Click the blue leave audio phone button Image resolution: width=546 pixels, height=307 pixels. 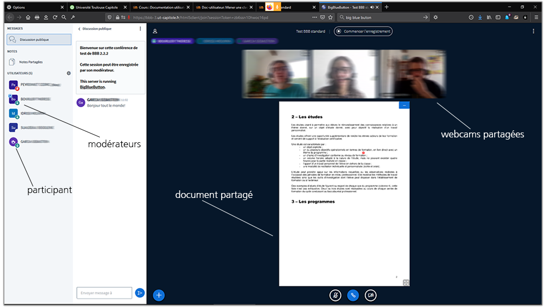[x=353, y=295]
